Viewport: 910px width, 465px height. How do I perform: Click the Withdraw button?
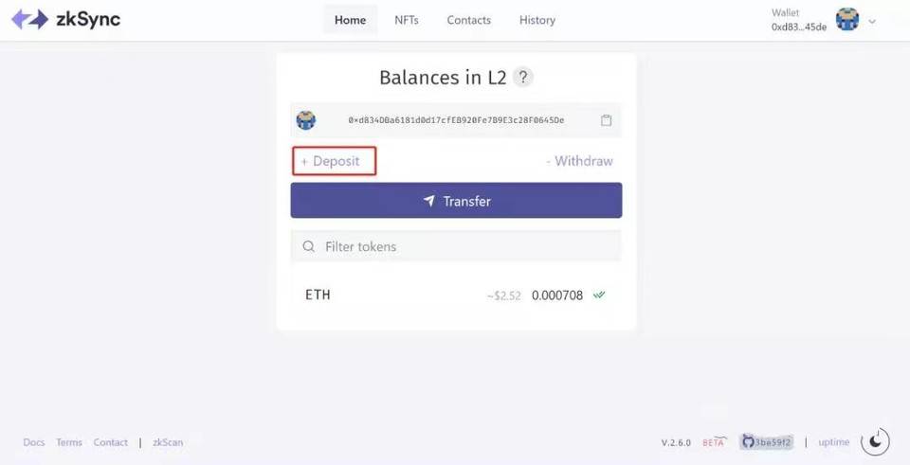point(579,161)
